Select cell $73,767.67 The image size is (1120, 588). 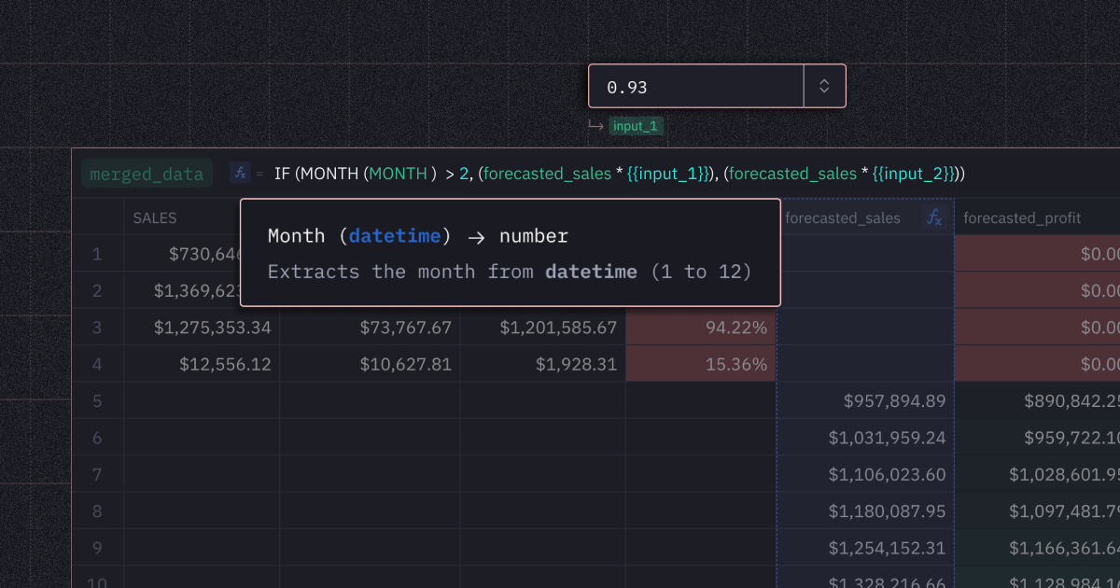pyautogui.click(x=370, y=327)
